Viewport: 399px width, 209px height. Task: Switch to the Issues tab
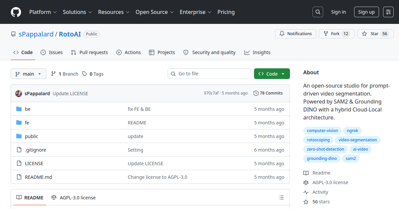point(52,52)
